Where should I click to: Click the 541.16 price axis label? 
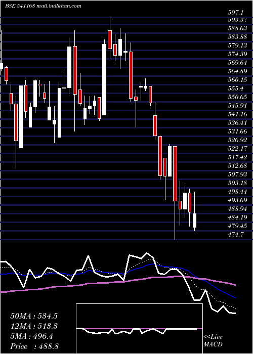point(237,114)
